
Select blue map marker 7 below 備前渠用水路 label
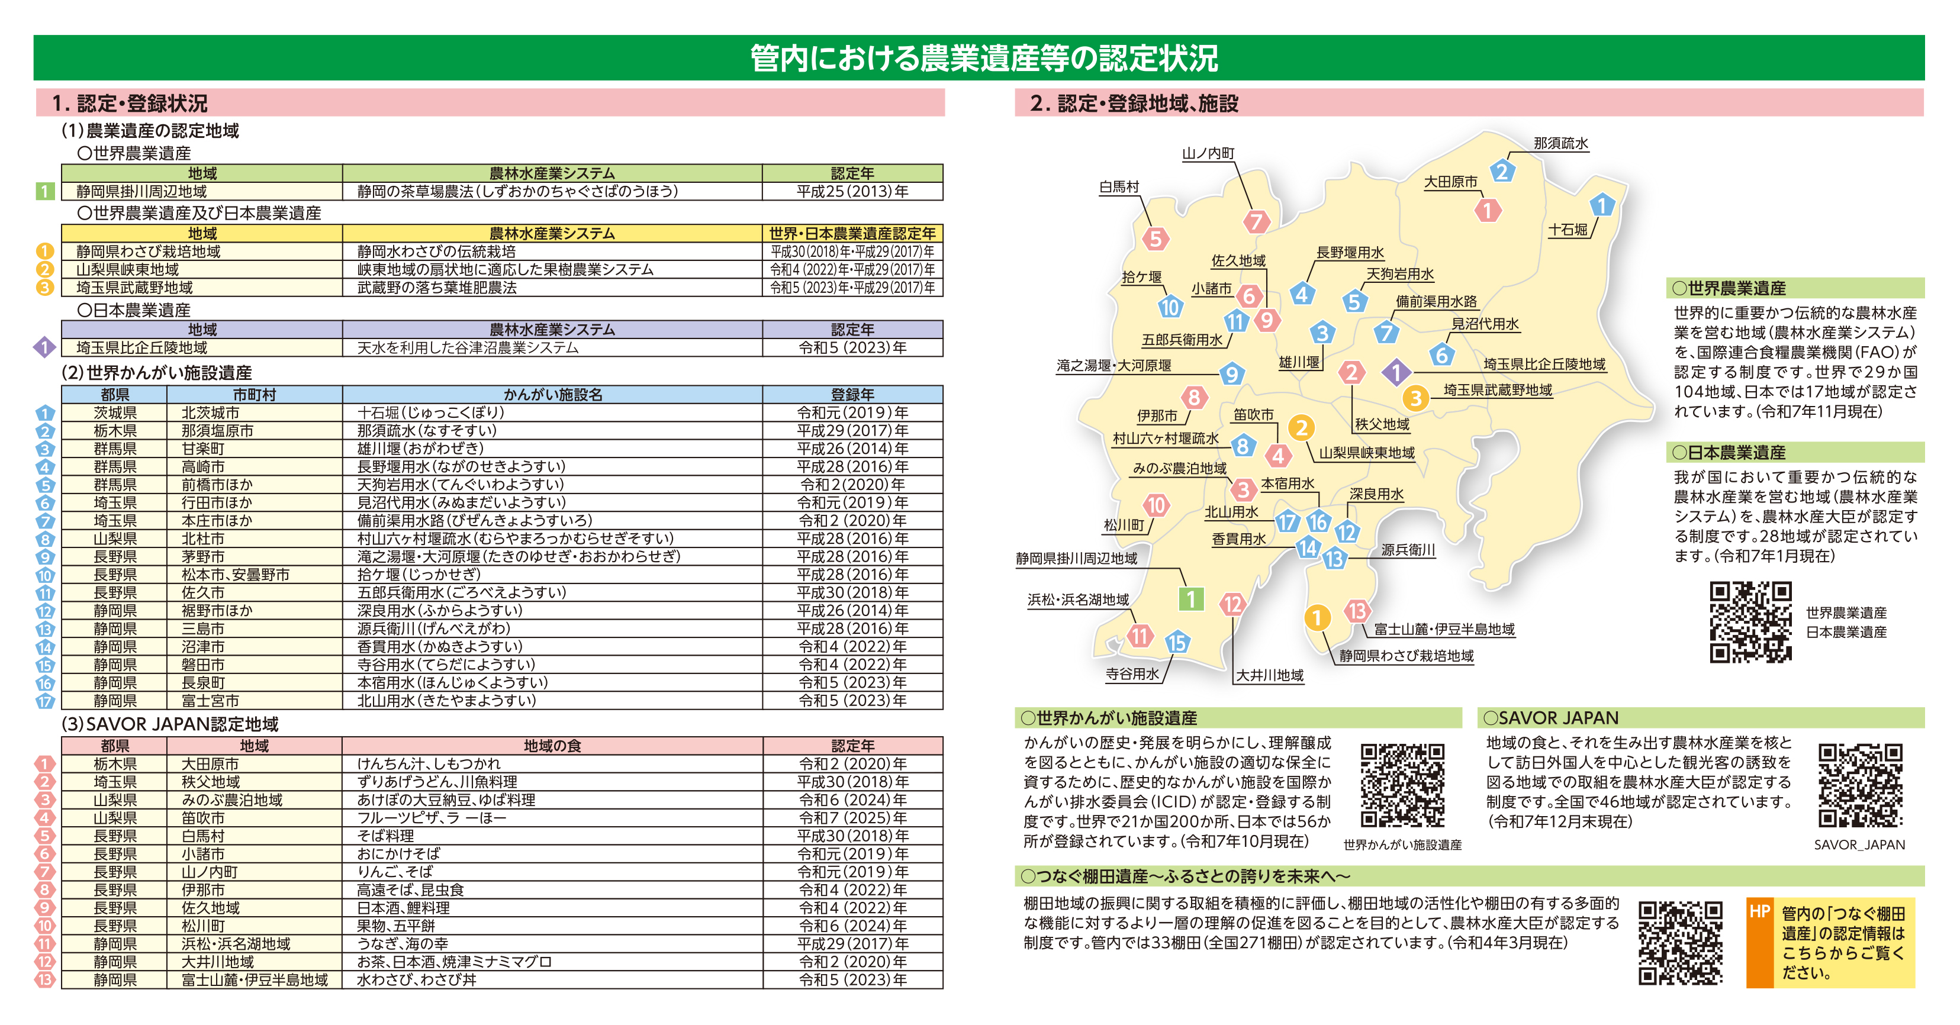click(1386, 332)
